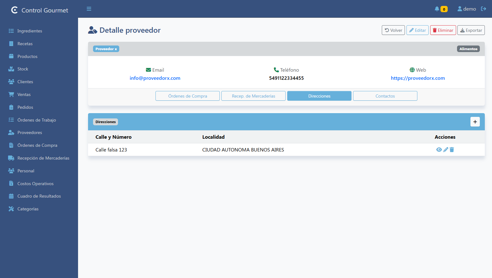Select the Direcciones tab

[319, 96]
